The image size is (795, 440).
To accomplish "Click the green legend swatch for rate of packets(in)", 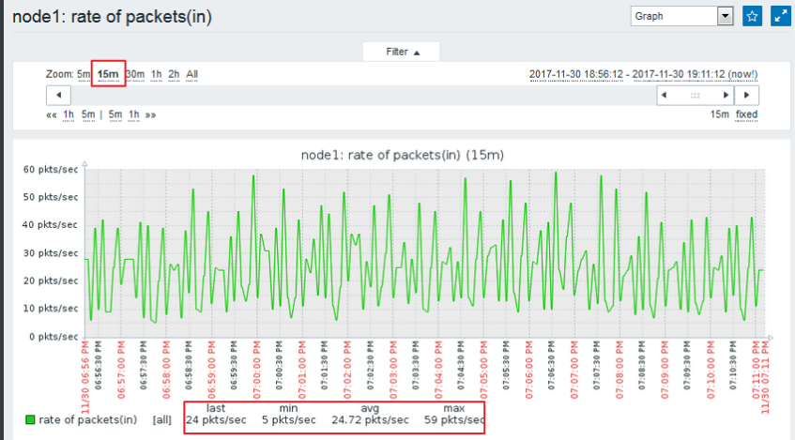I will coord(30,419).
